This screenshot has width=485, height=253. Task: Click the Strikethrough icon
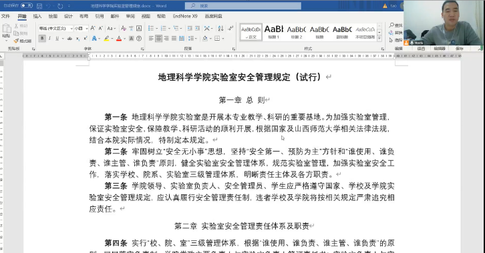(69, 38)
